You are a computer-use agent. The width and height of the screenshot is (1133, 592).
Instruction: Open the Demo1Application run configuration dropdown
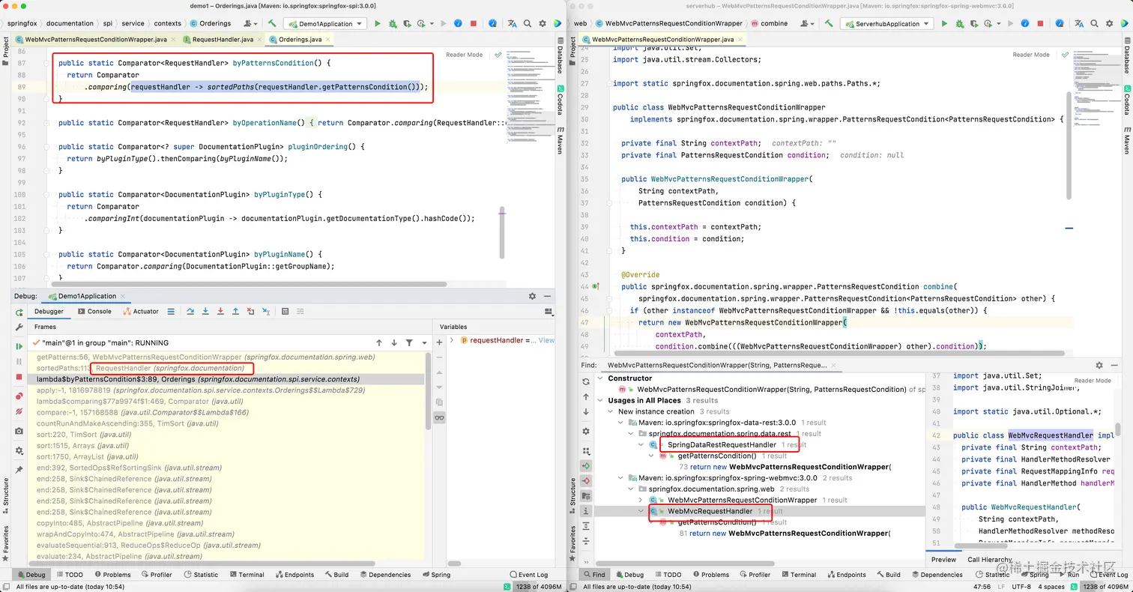tap(326, 24)
